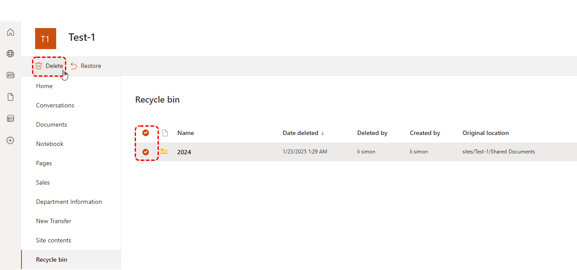
Task: Open My sites globe icon
Action: 11,54
